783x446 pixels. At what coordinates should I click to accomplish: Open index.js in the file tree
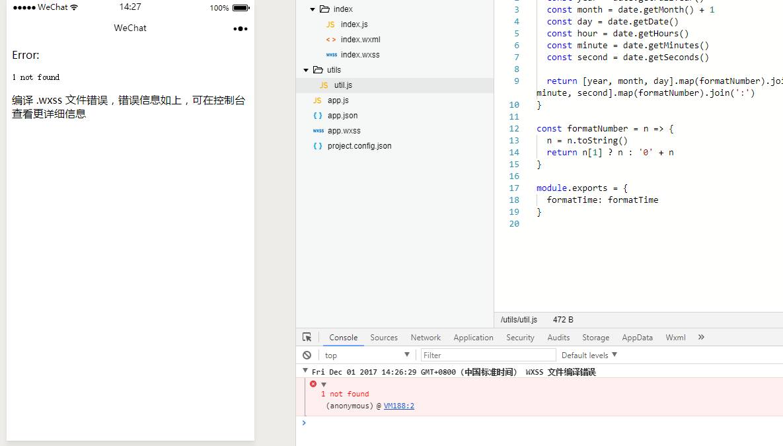point(354,24)
